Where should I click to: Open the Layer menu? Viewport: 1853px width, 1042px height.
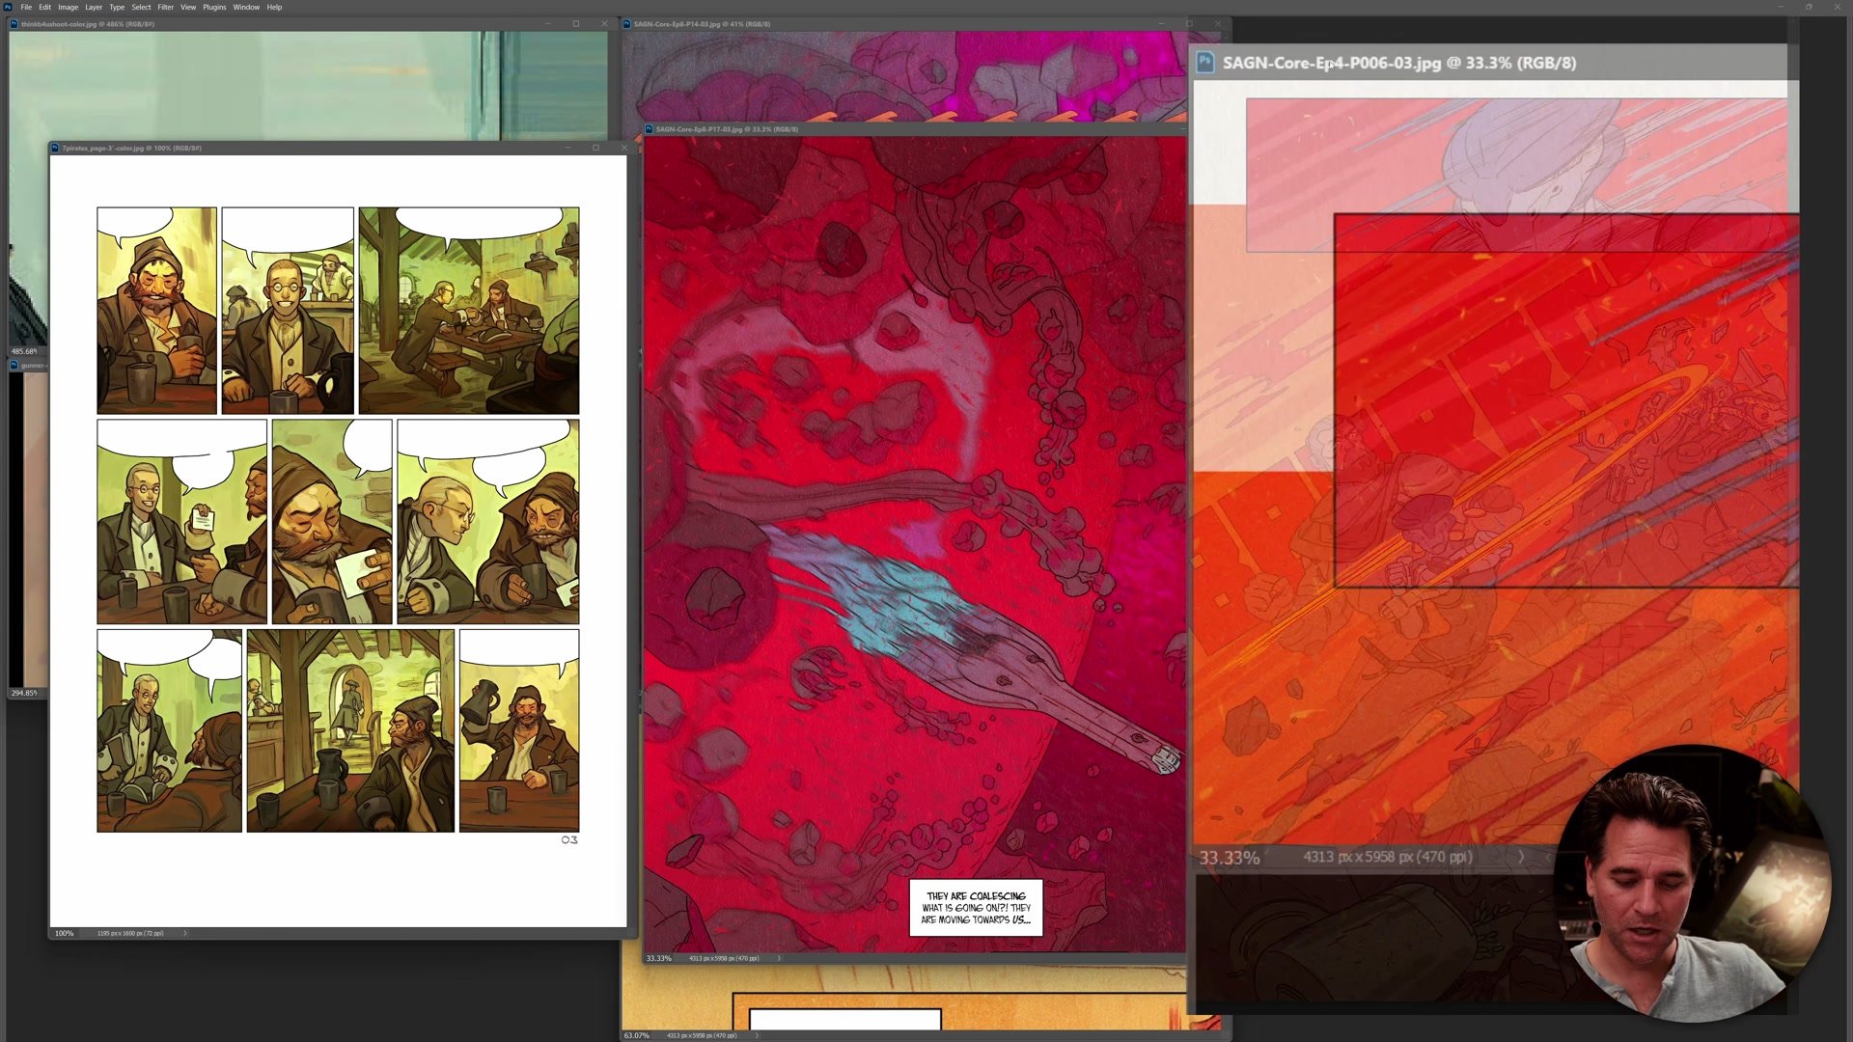[94, 7]
